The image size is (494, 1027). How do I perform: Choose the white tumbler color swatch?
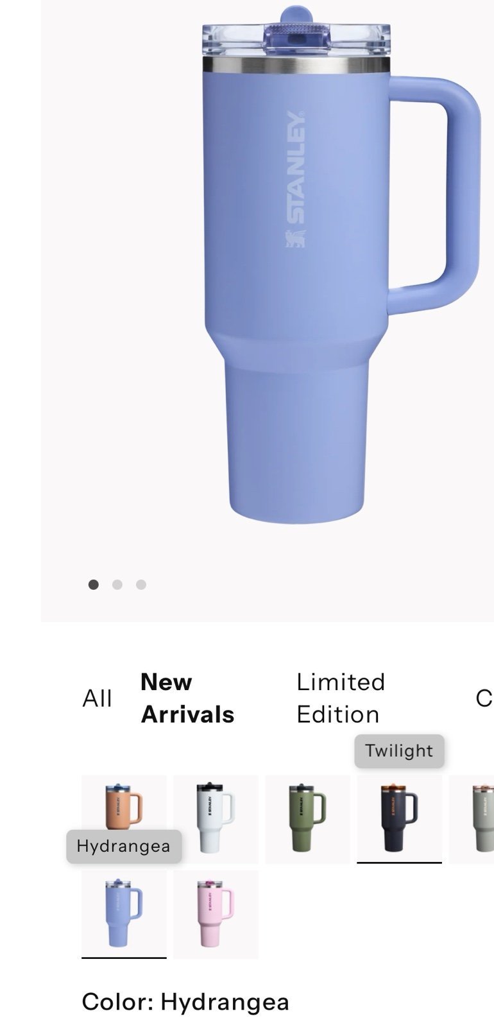click(216, 819)
